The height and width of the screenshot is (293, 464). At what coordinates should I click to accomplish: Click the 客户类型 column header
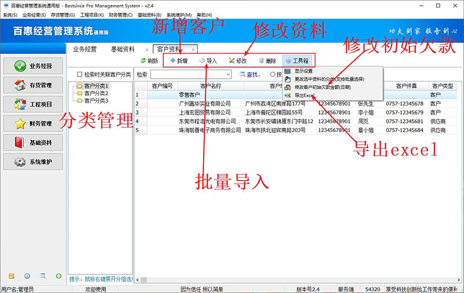443,86
